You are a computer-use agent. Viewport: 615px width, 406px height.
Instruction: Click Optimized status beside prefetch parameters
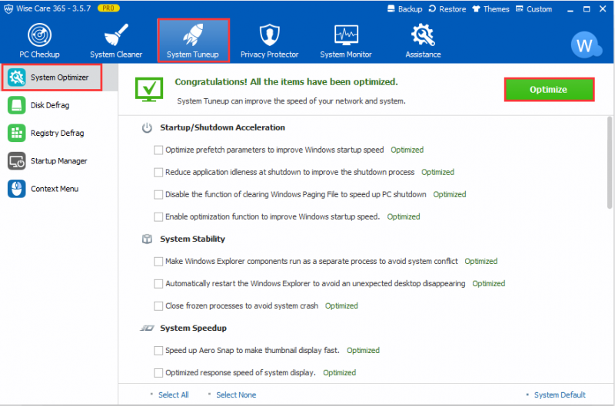click(x=407, y=150)
